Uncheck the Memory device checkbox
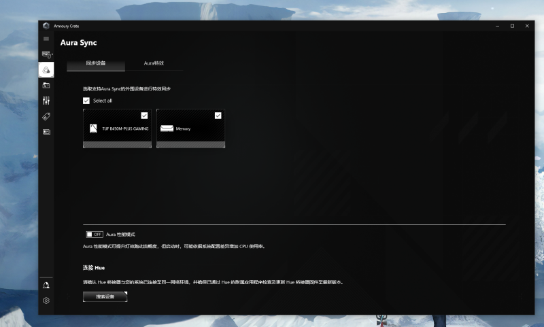This screenshot has width=544, height=327. pos(218,116)
